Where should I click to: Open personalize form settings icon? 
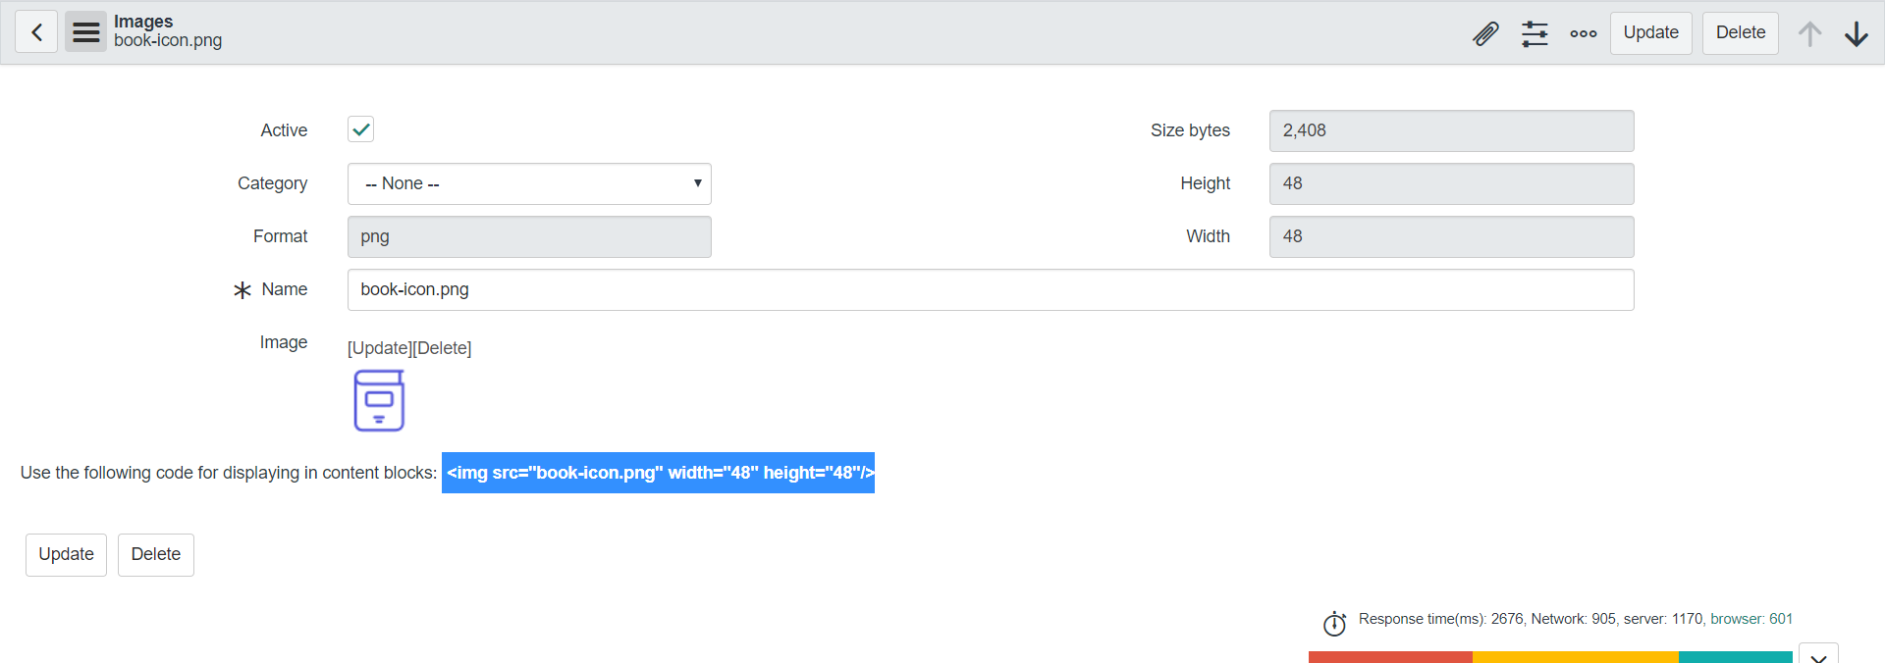[1535, 33]
